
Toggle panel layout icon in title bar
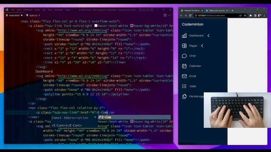click(x=144, y=10)
